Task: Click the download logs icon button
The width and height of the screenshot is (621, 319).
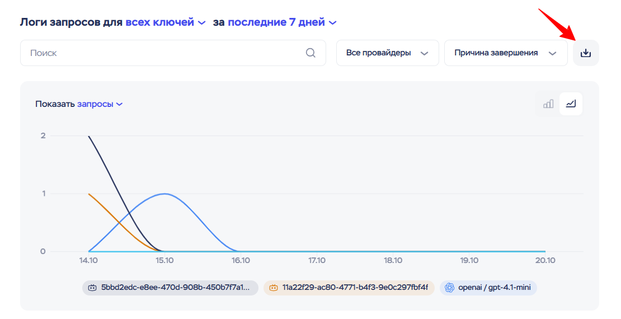Action: pos(585,53)
